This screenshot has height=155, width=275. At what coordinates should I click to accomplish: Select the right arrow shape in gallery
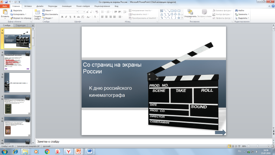tap(172, 14)
